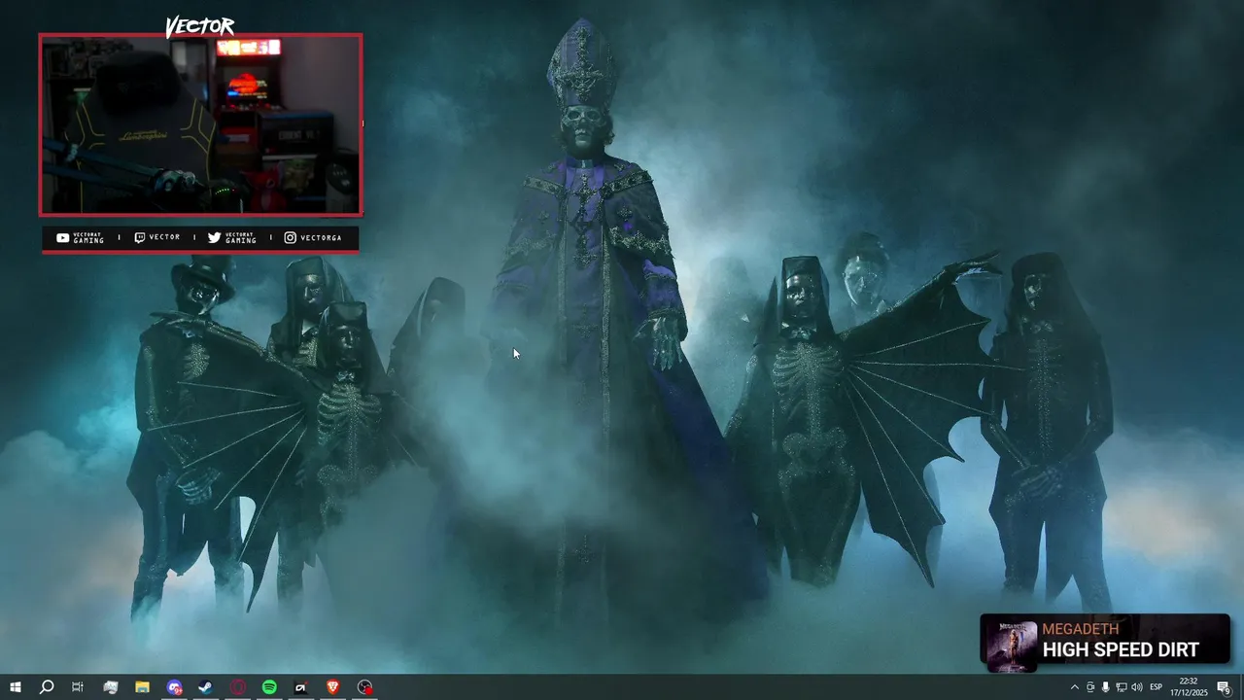Click the Instagram VECTORGA label
The image size is (1244, 700).
coord(312,238)
